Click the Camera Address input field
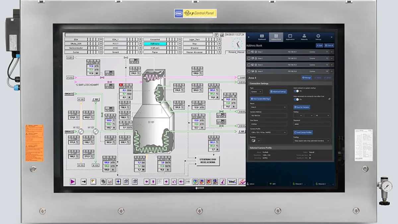Screen dimensions: 398x224 tap(268, 115)
